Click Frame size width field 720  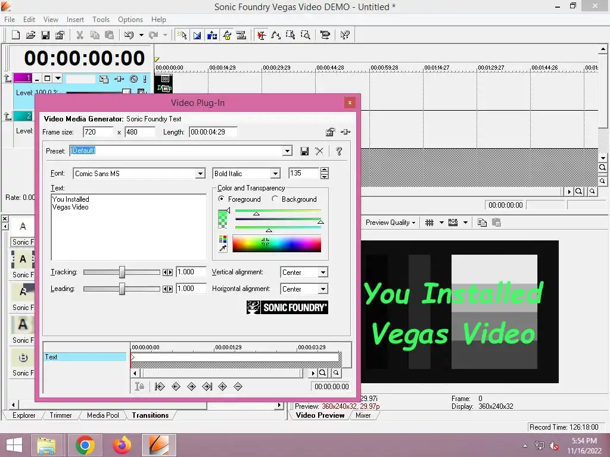98,132
